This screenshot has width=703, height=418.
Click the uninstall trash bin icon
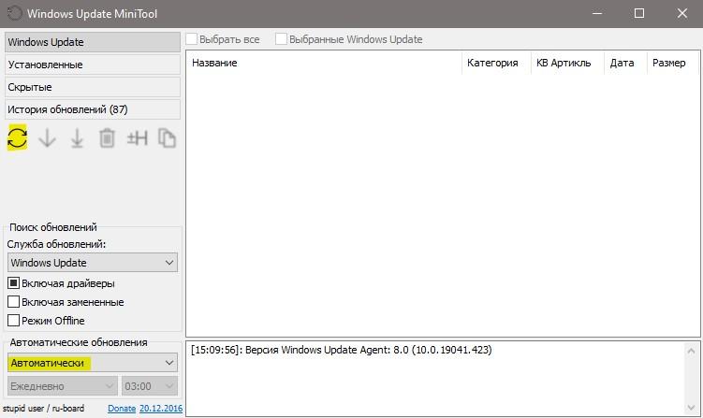coord(107,138)
